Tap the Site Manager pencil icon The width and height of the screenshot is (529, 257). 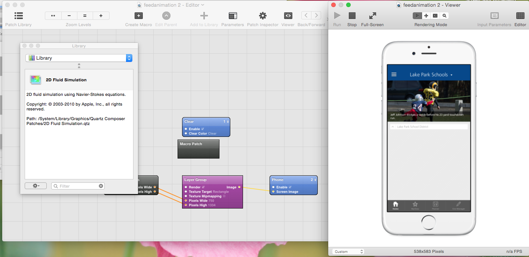(459, 204)
